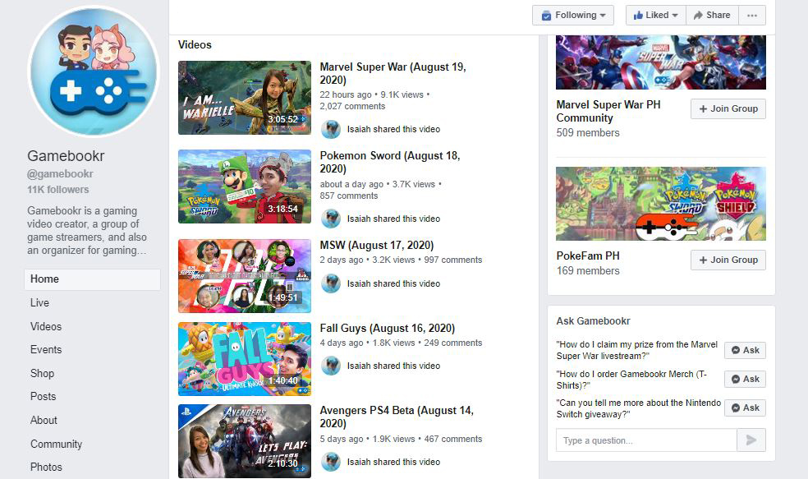
Task: Click the Marvel Super War PH Community banner
Action: click(661, 62)
